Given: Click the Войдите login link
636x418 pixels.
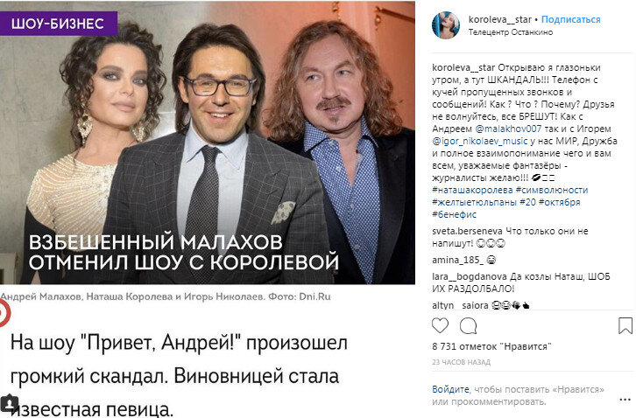Looking at the screenshot, I should coord(450,390).
